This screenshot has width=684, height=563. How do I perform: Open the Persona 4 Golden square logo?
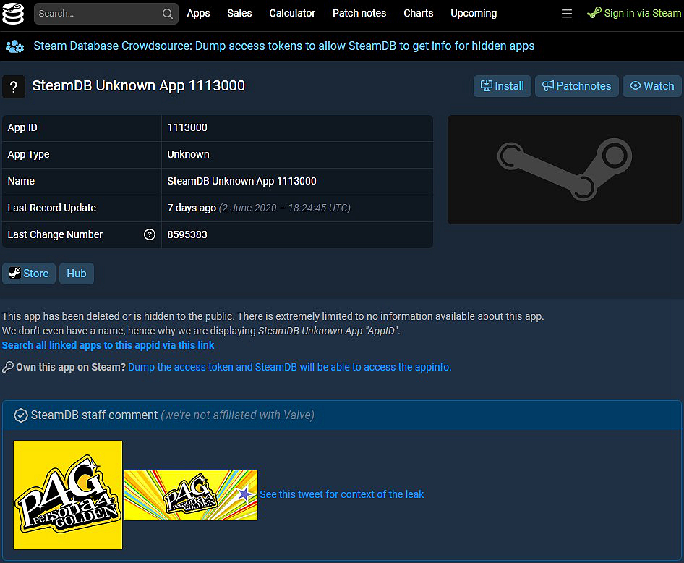pyautogui.click(x=68, y=495)
